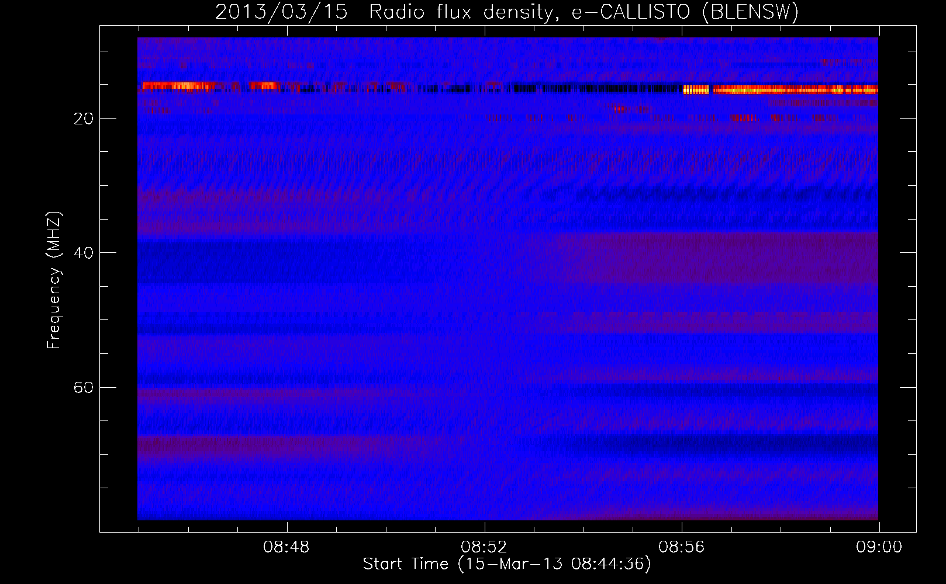Click the frequency axis value 40

point(84,253)
